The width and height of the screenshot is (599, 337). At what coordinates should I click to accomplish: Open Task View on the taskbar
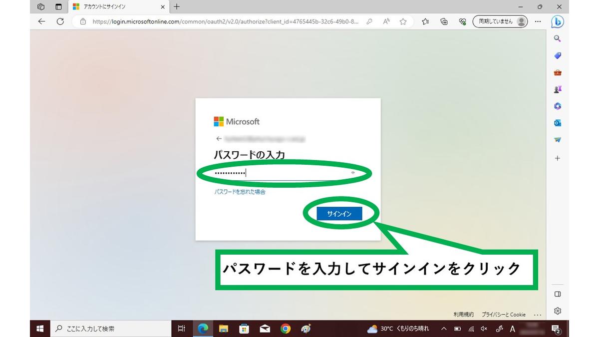182,329
